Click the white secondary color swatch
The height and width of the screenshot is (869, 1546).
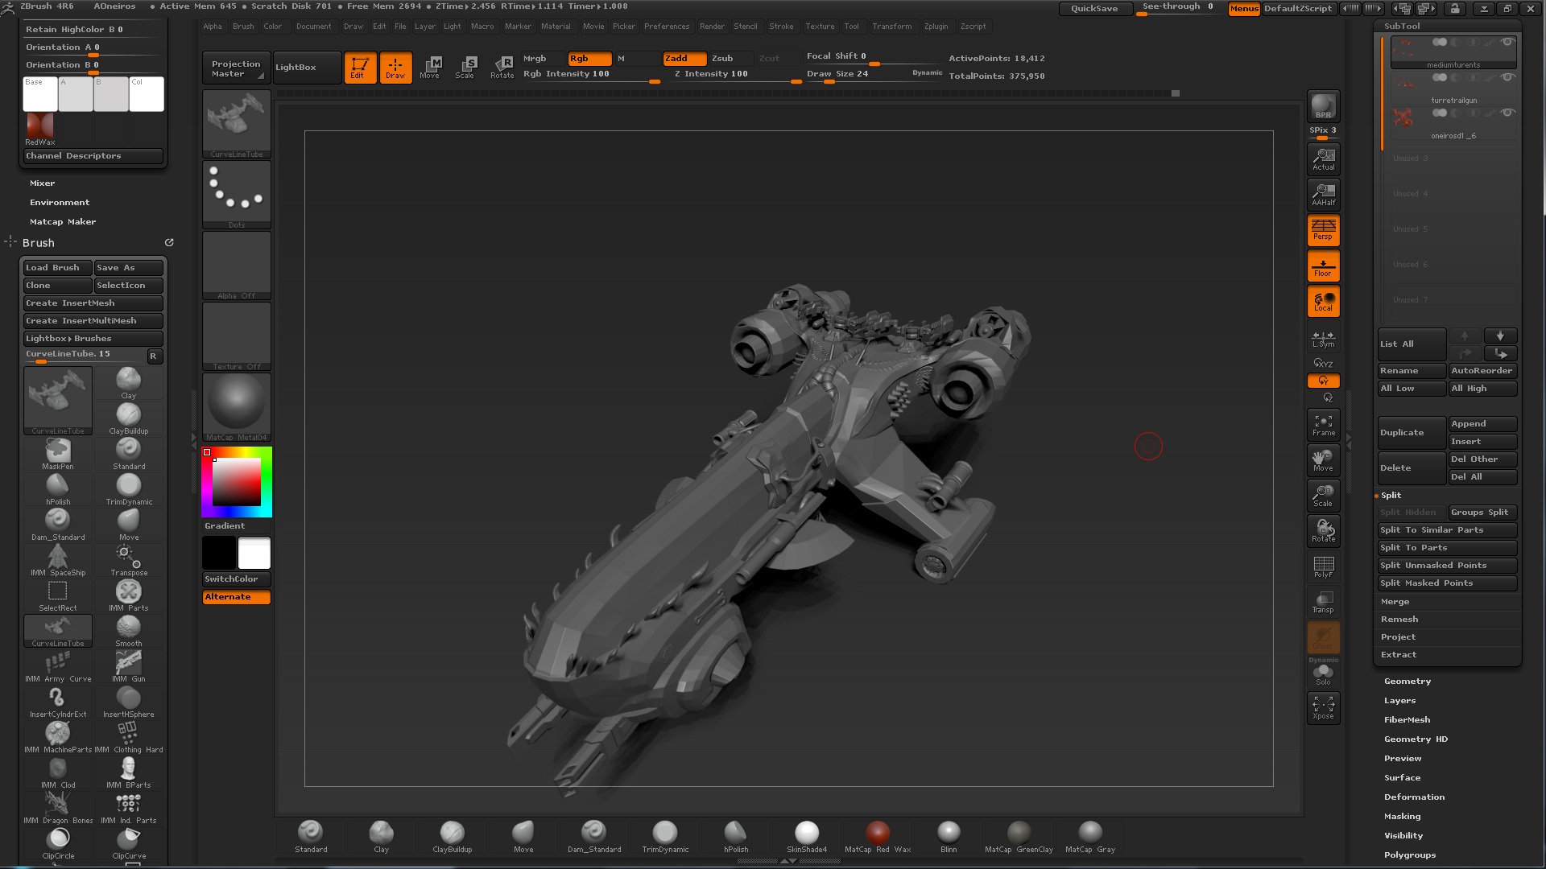(254, 554)
